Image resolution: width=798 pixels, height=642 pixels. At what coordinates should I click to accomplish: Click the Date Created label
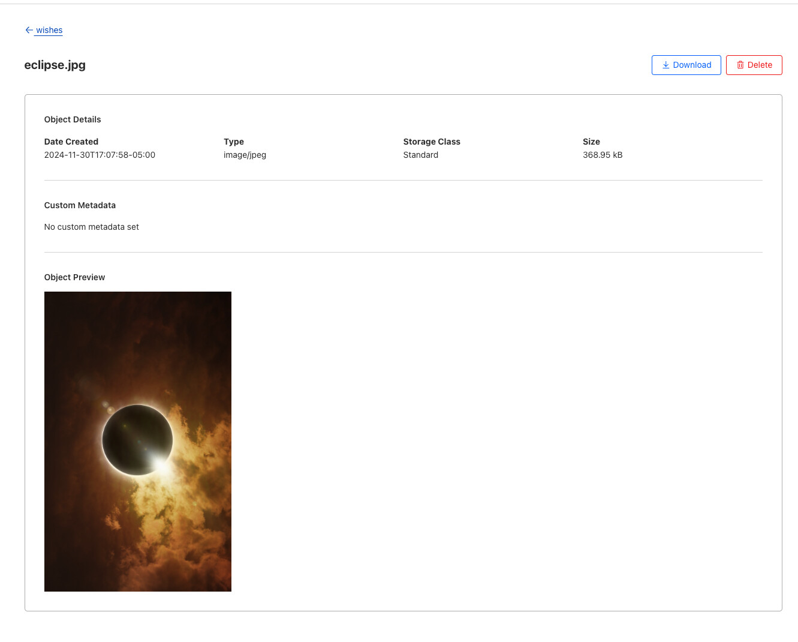coord(71,142)
